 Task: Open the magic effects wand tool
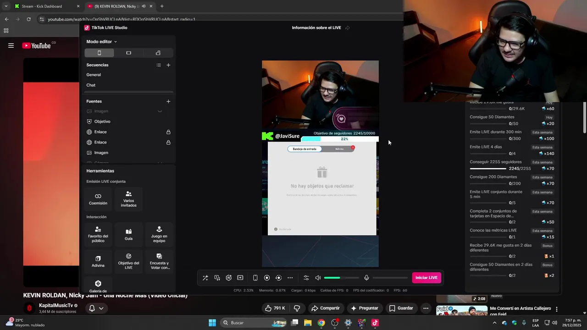[205, 278]
